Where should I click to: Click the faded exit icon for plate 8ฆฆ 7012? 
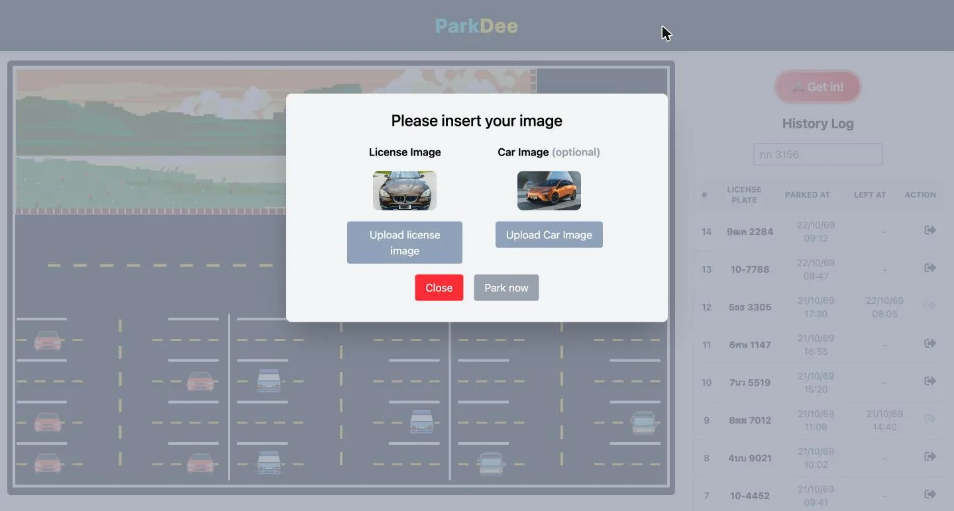[930, 418]
